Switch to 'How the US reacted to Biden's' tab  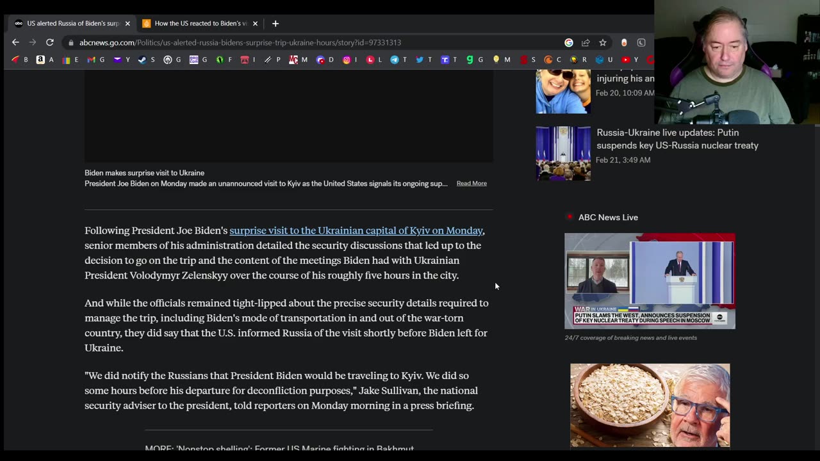tap(200, 24)
